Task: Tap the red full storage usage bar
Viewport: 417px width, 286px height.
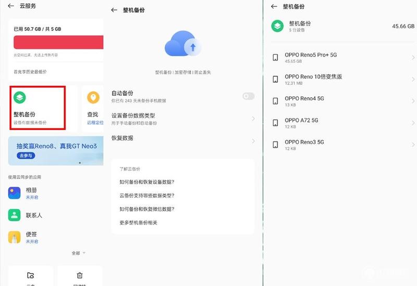Action: click(58, 42)
